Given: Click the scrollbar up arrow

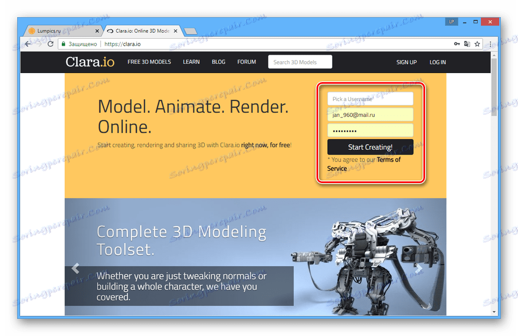Looking at the screenshot, I should [x=494, y=55].
